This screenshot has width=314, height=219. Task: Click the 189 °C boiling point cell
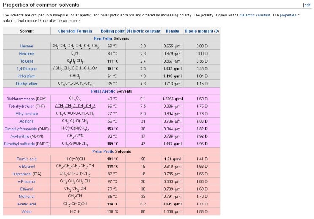(x=112, y=144)
